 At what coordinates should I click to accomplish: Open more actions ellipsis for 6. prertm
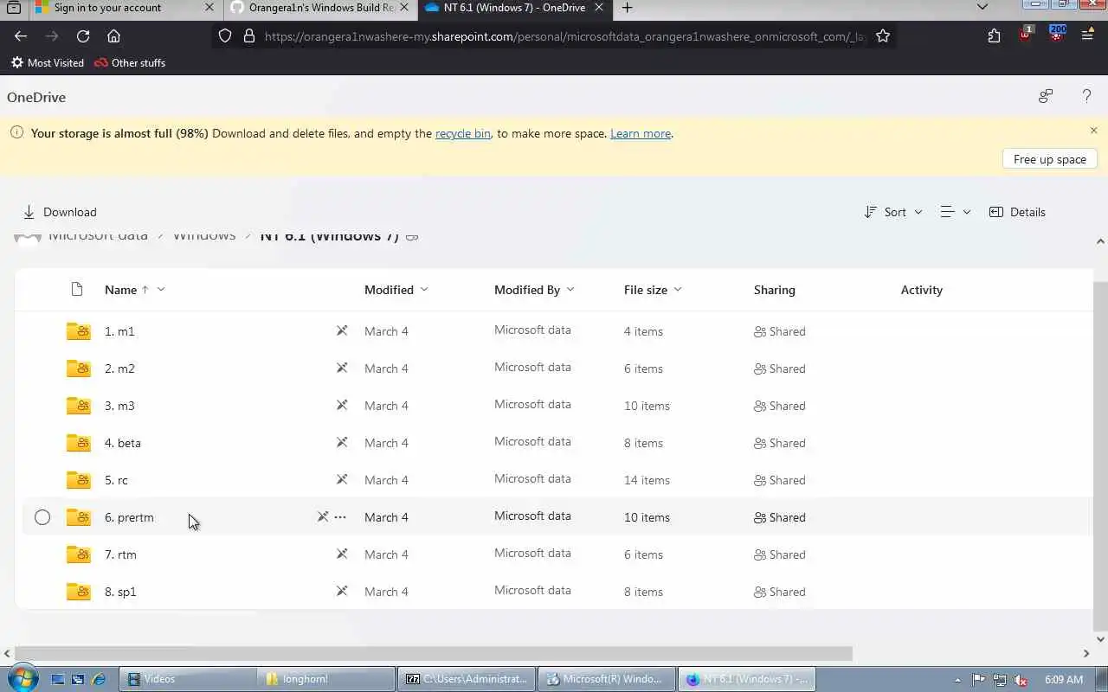click(x=340, y=517)
